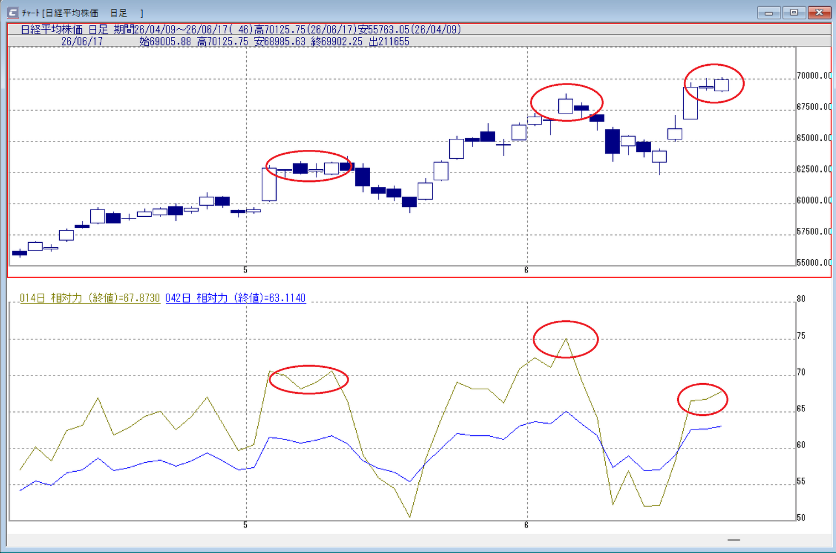Maximize the チャート window

(x=793, y=12)
